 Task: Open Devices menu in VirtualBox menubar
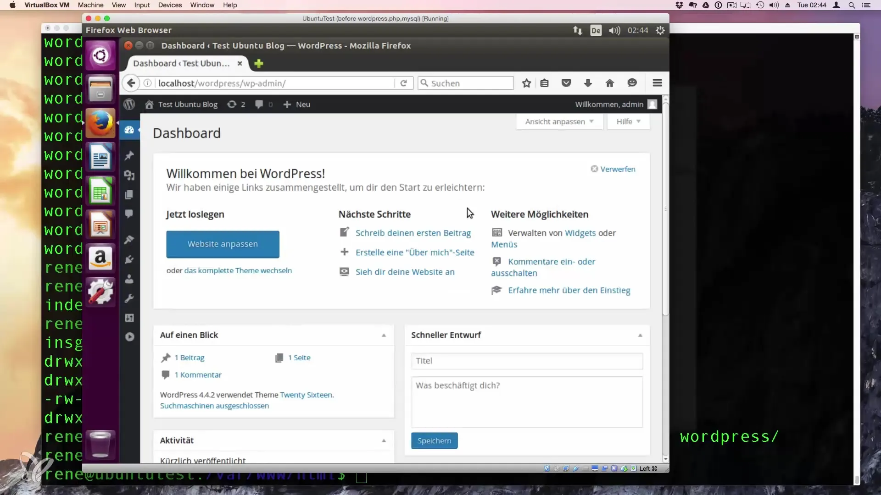pos(170,5)
